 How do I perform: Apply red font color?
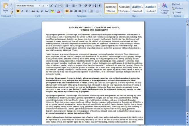pyautogui.click(x=59, y=11)
